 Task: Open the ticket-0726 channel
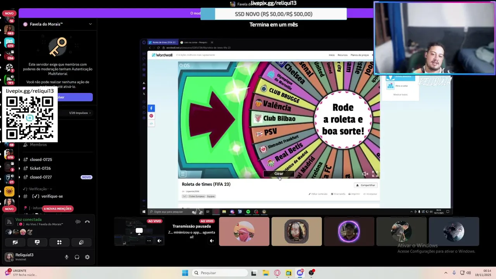tap(40, 169)
